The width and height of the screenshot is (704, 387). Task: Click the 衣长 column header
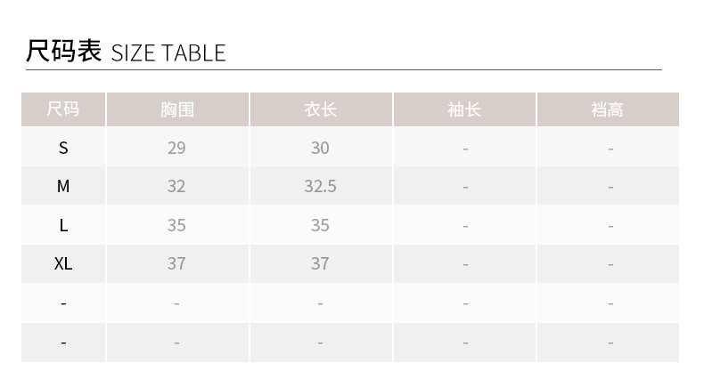pos(321,109)
